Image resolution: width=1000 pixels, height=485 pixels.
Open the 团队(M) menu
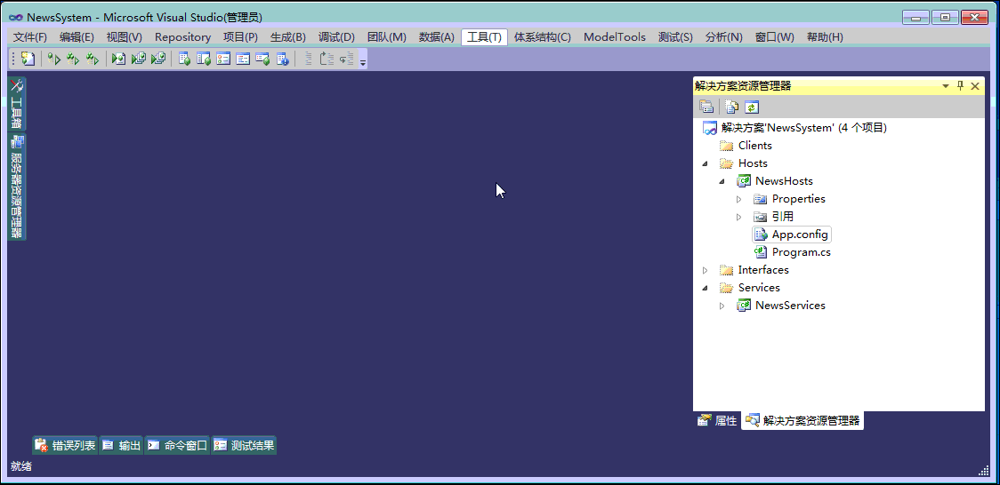coord(386,37)
